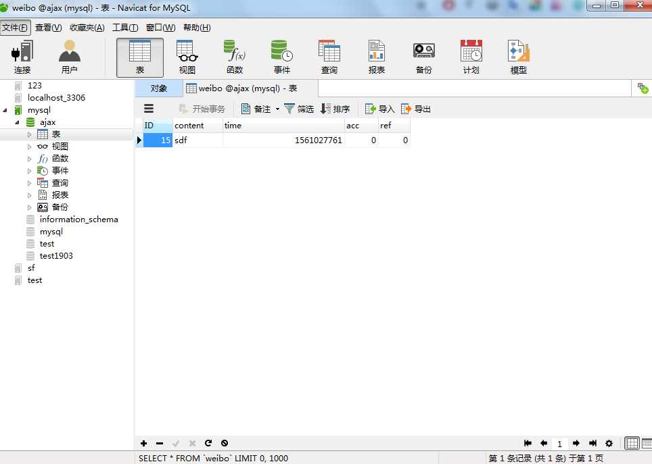Open the 连接 connection tool
This screenshot has width=652, height=464.
pos(22,57)
